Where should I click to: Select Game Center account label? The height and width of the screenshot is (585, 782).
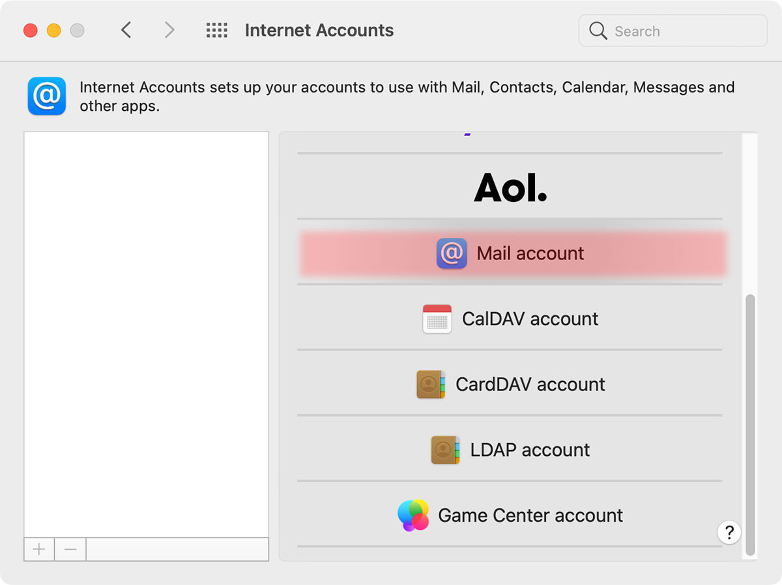[530, 515]
